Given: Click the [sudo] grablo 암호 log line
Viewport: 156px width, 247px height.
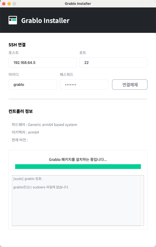Looking at the screenshot, I should [28, 179].
